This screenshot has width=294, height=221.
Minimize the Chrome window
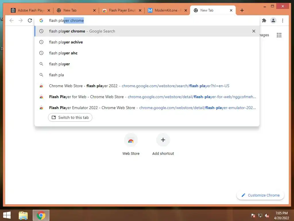pyautogui.click(x=265, y=6)
